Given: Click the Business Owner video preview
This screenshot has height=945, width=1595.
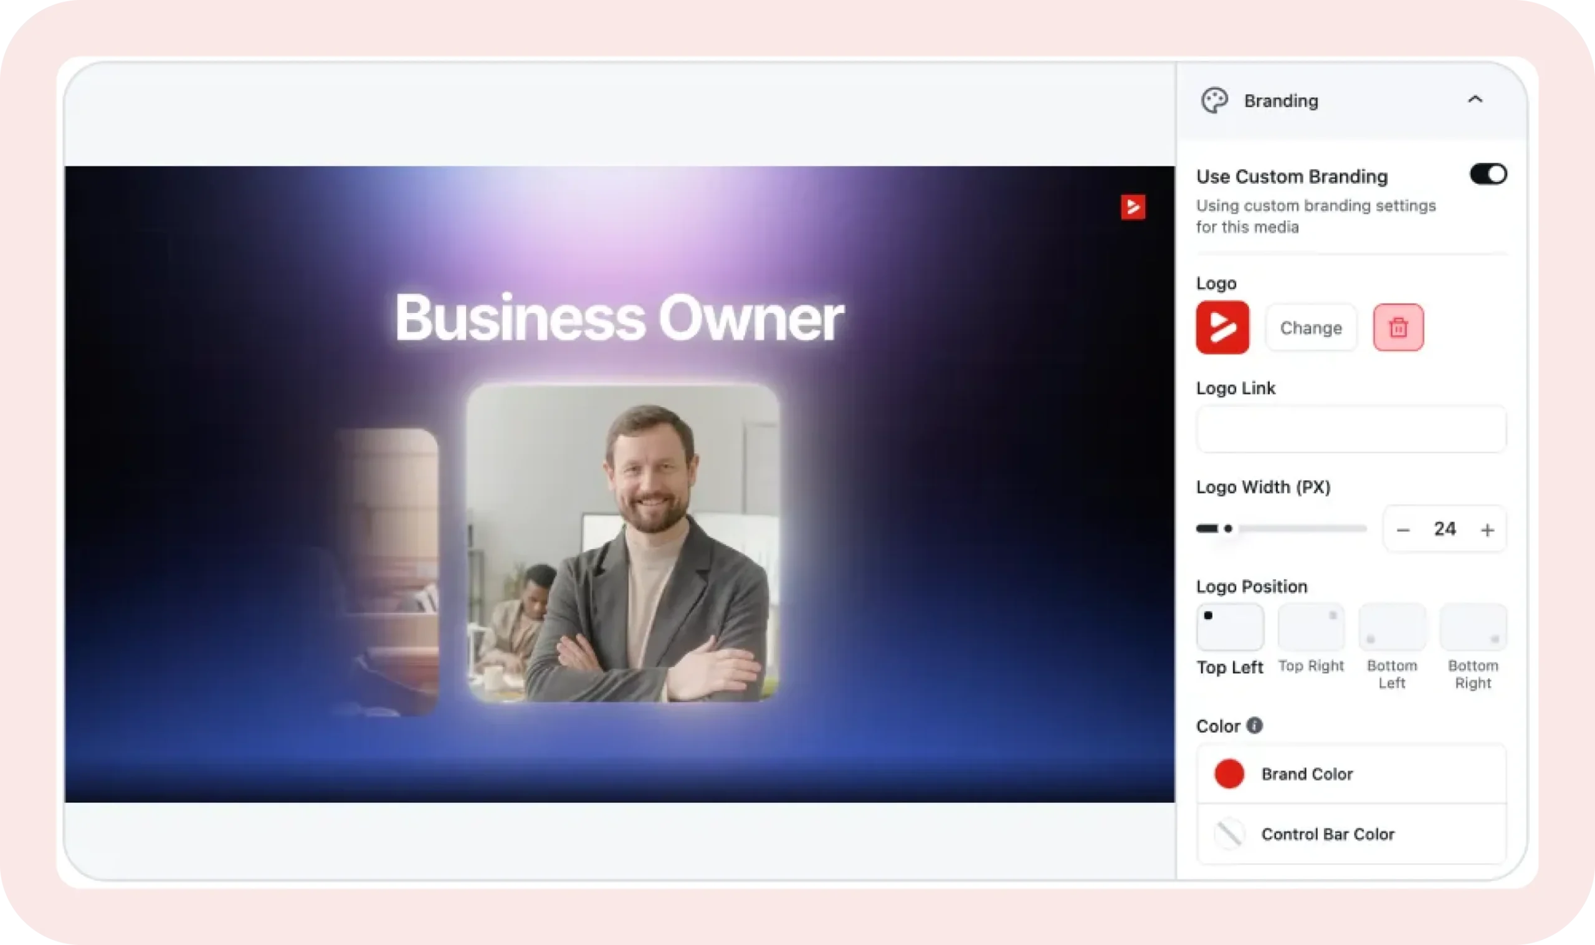Looking at the screenshot, I should pyautogui.click(x=619, y=484).
